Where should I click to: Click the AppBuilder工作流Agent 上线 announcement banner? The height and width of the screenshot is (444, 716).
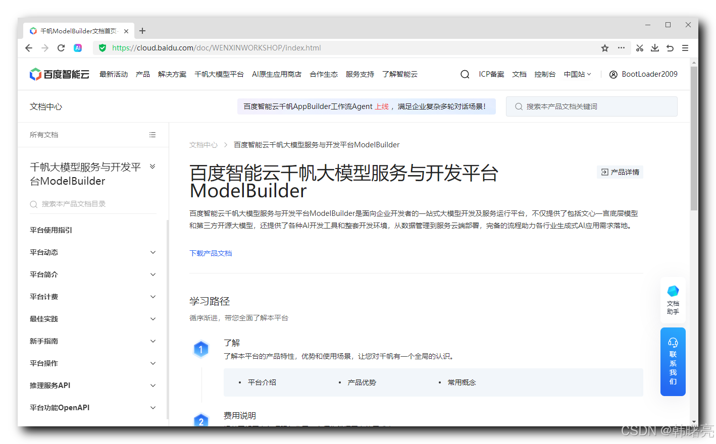click(366, 106)
